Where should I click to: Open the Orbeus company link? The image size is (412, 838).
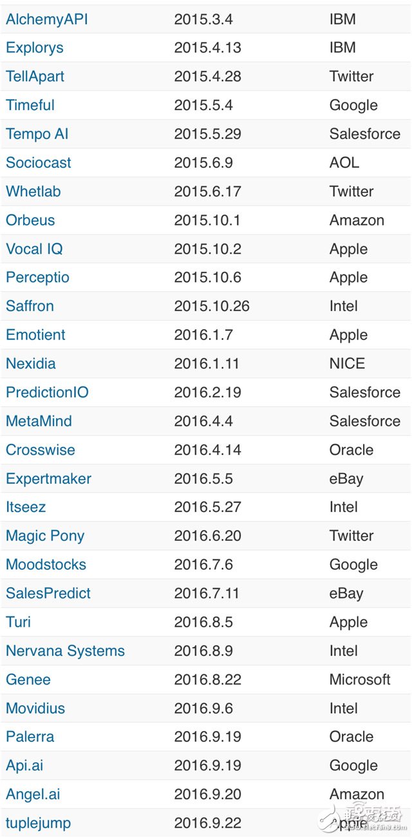coord(30,220)
